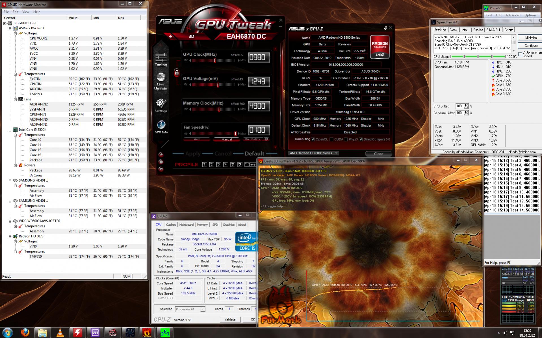This screenshot has width=542, height=338.
Task: Toggle the clock-voltage sync lock icon
Action: pyautogui.click(x=177, y=73)
